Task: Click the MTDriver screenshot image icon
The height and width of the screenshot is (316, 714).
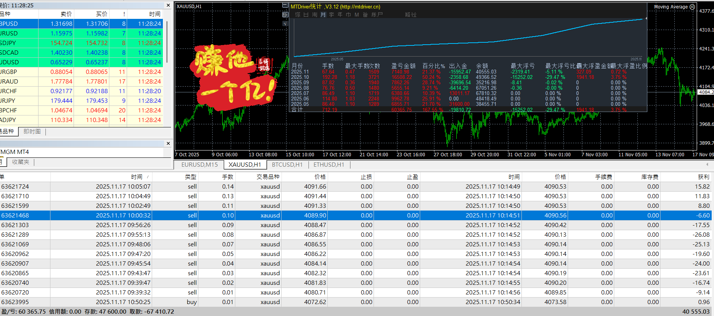Action: [285, 15]
